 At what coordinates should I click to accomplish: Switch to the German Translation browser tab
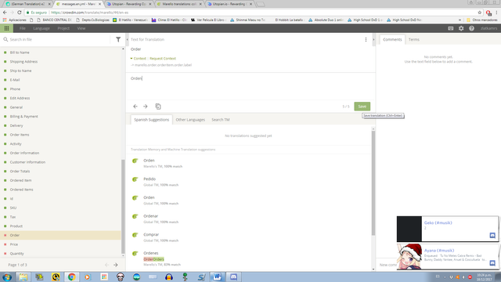pyautogui.click(x=28, y=4)
